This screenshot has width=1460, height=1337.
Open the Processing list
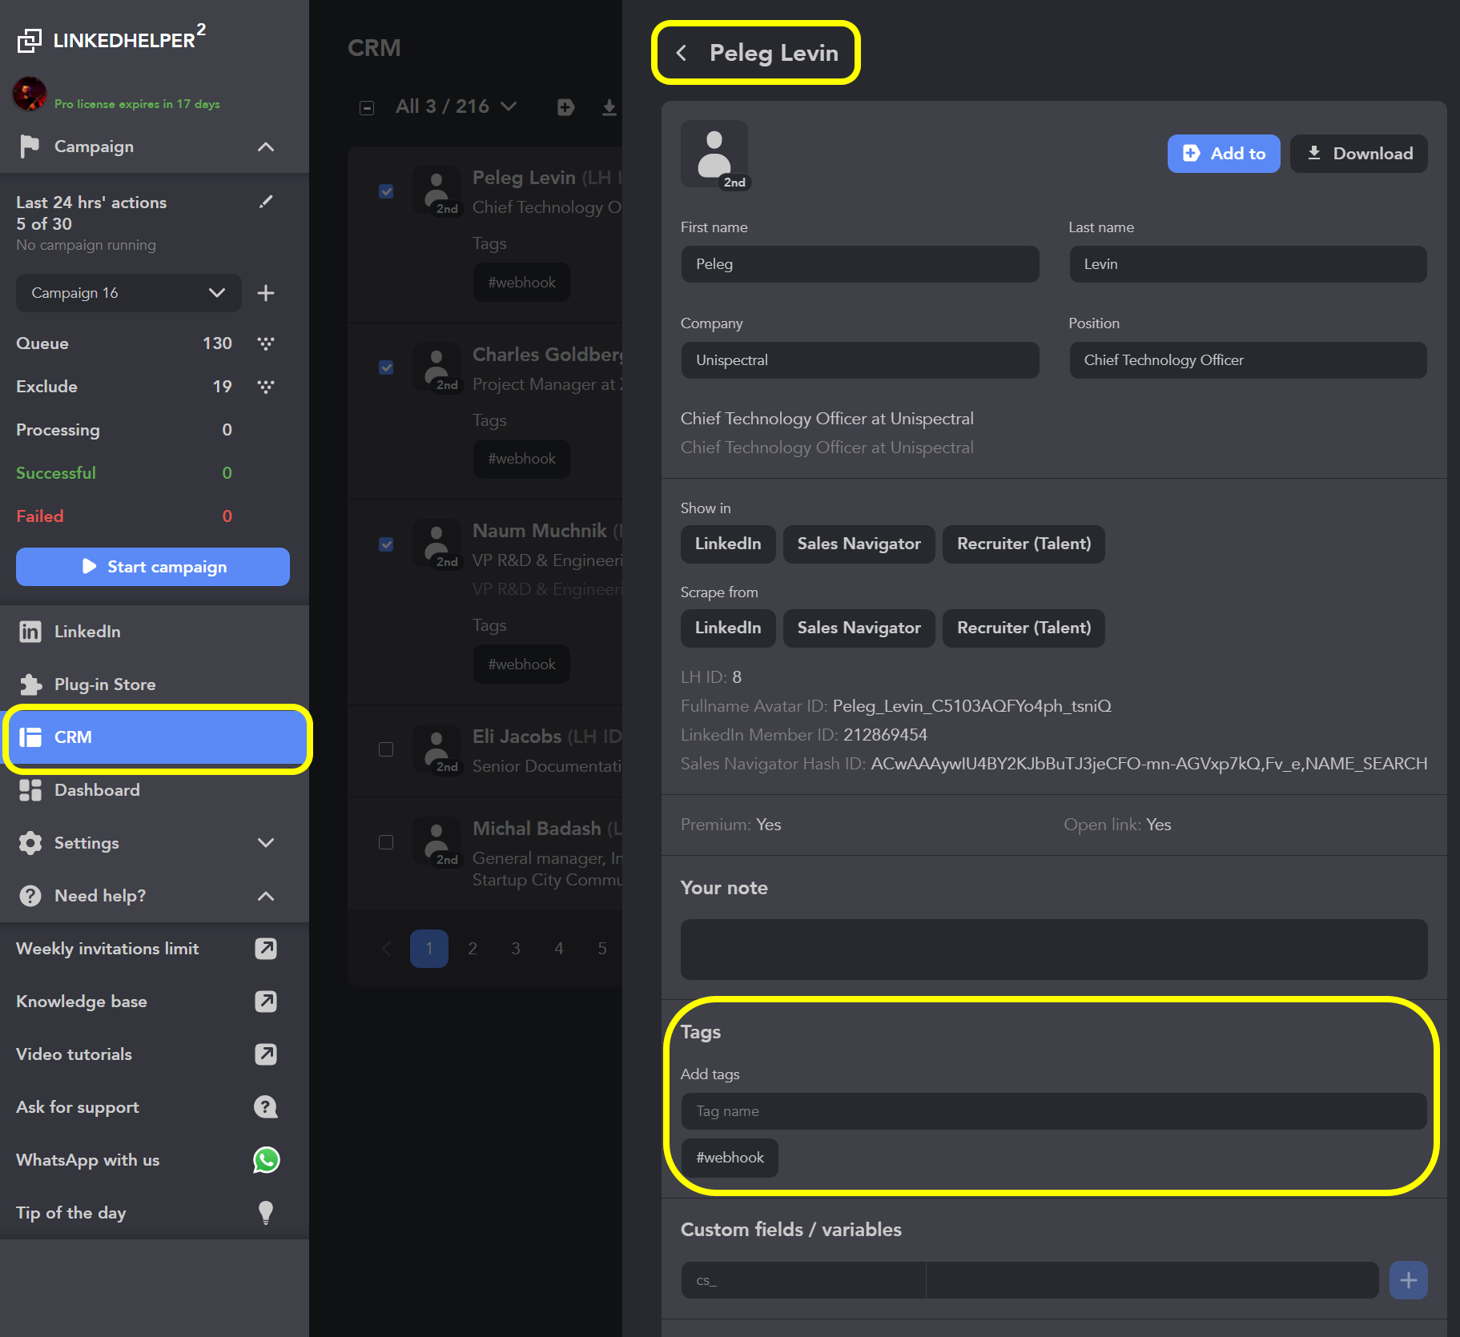(124, 430)
